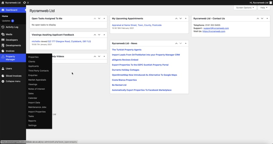Open the Appraisal at Name Street appointment

(x=136, y=25)
